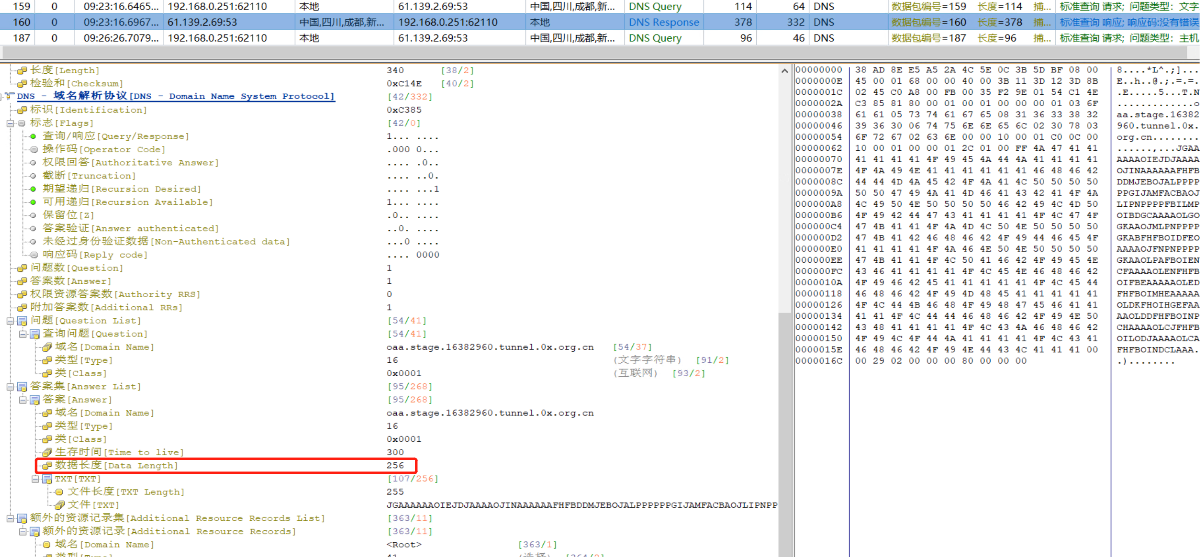Image resolution: width=1200 pixels, height=557 pixels.
Task: Collapse the 查询问题[Question] node
Action: tap(22, 334)
